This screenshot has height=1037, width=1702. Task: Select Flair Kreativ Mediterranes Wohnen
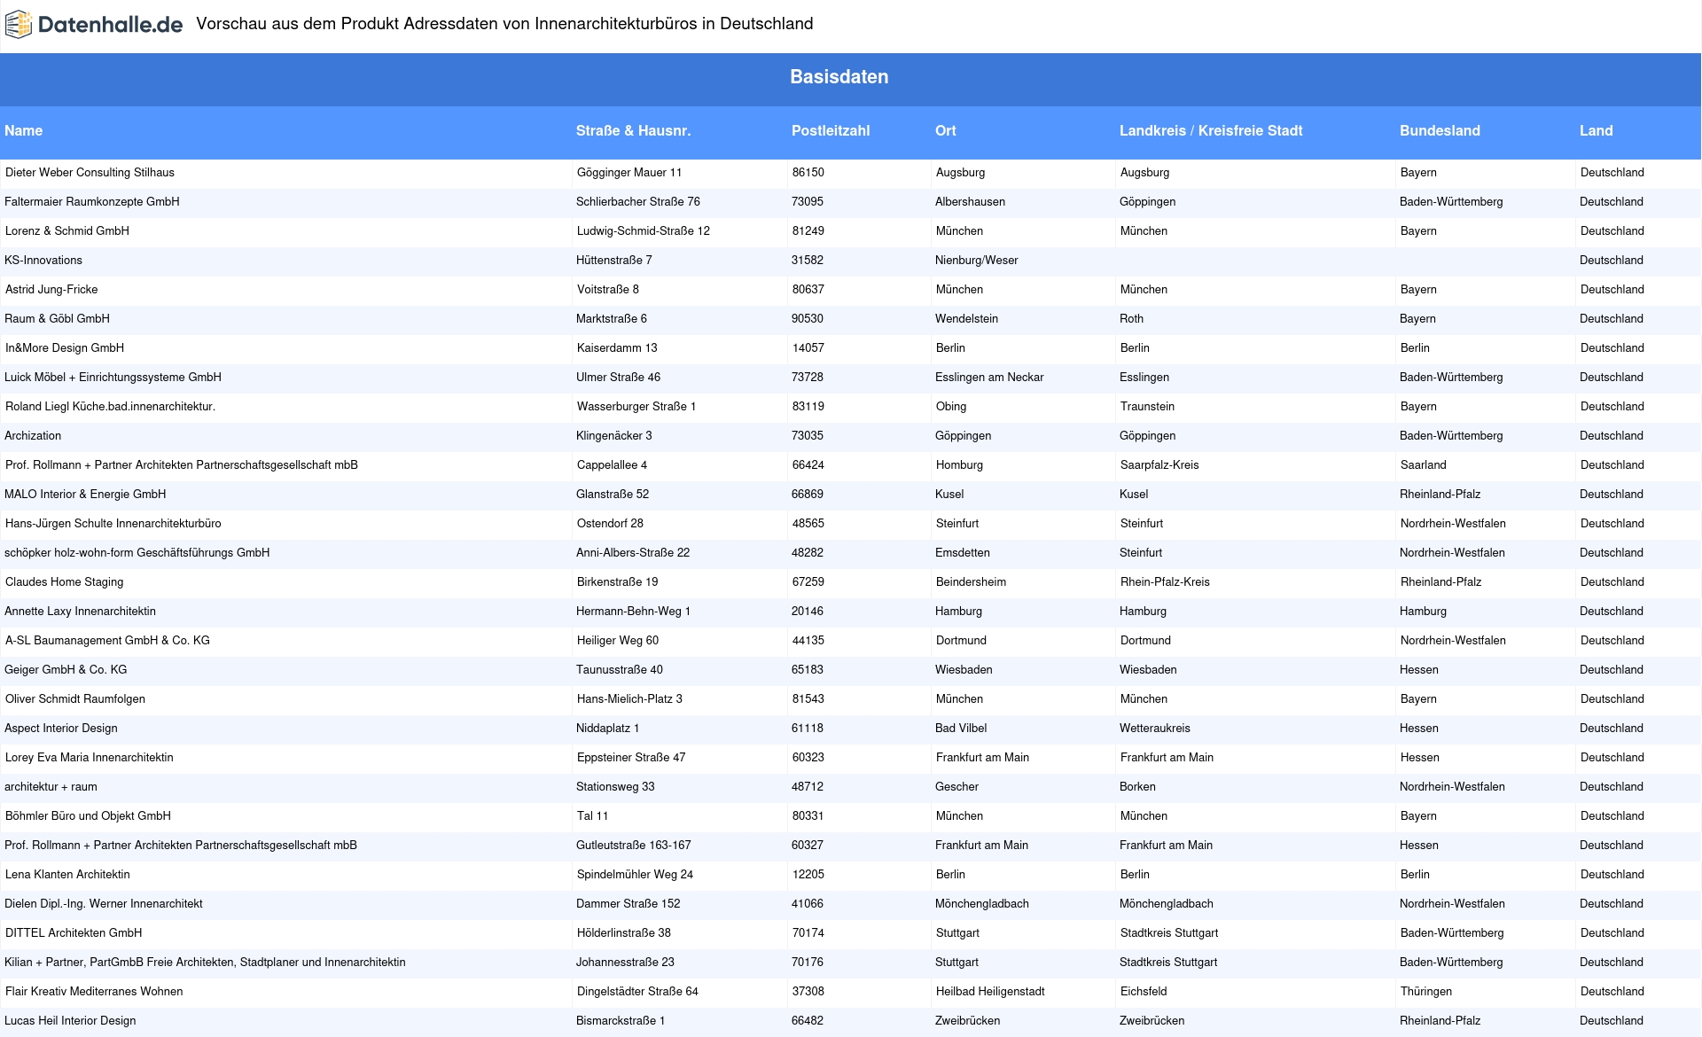[x=94, y=992]
